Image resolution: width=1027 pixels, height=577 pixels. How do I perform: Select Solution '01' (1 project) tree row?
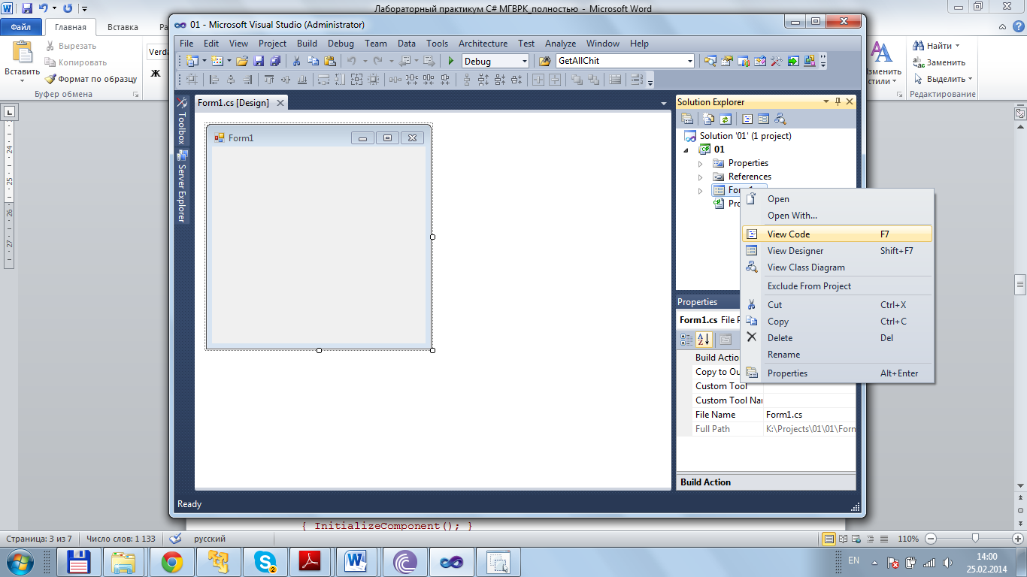tap(738, 136)
